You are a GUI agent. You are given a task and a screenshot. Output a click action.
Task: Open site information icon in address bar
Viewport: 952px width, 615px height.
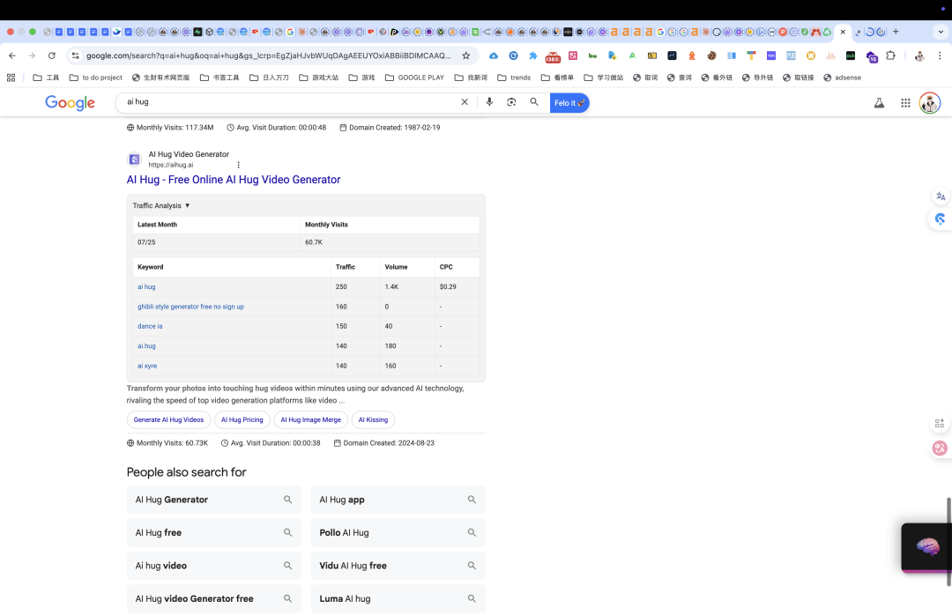pyautogui.click(x=75, y=56)
